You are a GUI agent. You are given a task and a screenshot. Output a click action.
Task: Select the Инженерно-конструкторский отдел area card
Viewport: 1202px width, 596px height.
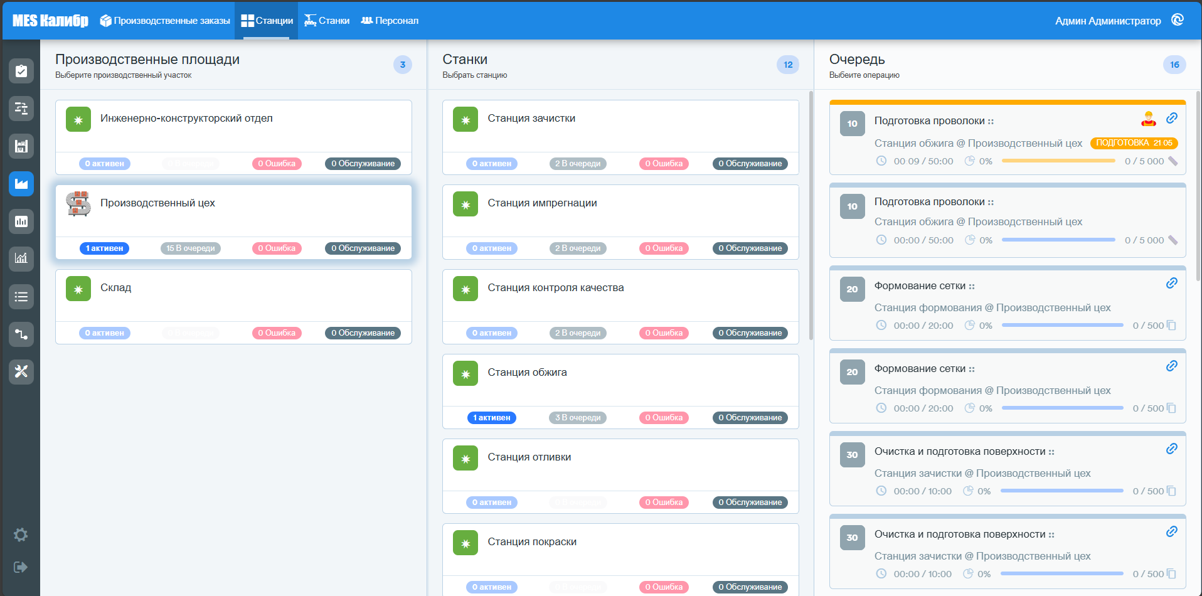pos(233,137)
